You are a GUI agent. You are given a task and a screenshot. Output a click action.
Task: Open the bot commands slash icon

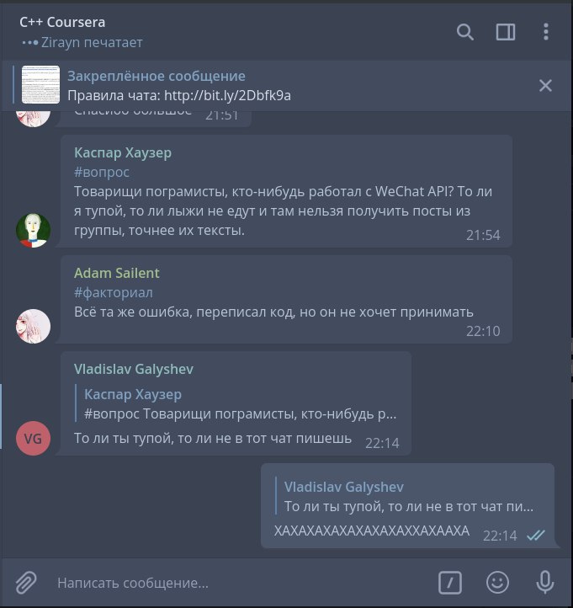(x=450, y=583)
